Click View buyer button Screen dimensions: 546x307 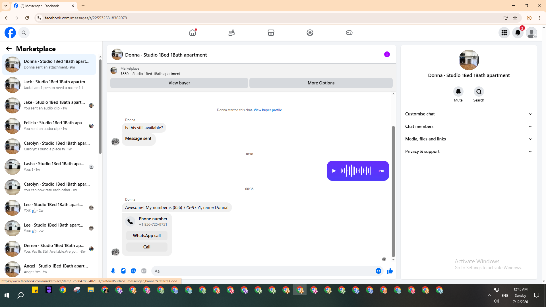click(179, 83)
